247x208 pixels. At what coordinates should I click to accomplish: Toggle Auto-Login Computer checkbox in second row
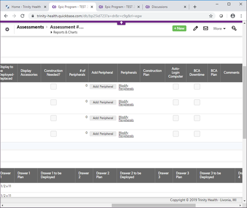[176, 102]
